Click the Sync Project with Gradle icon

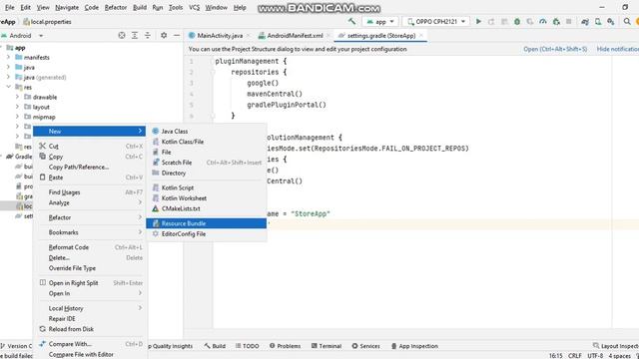click(x=585, y=22)
